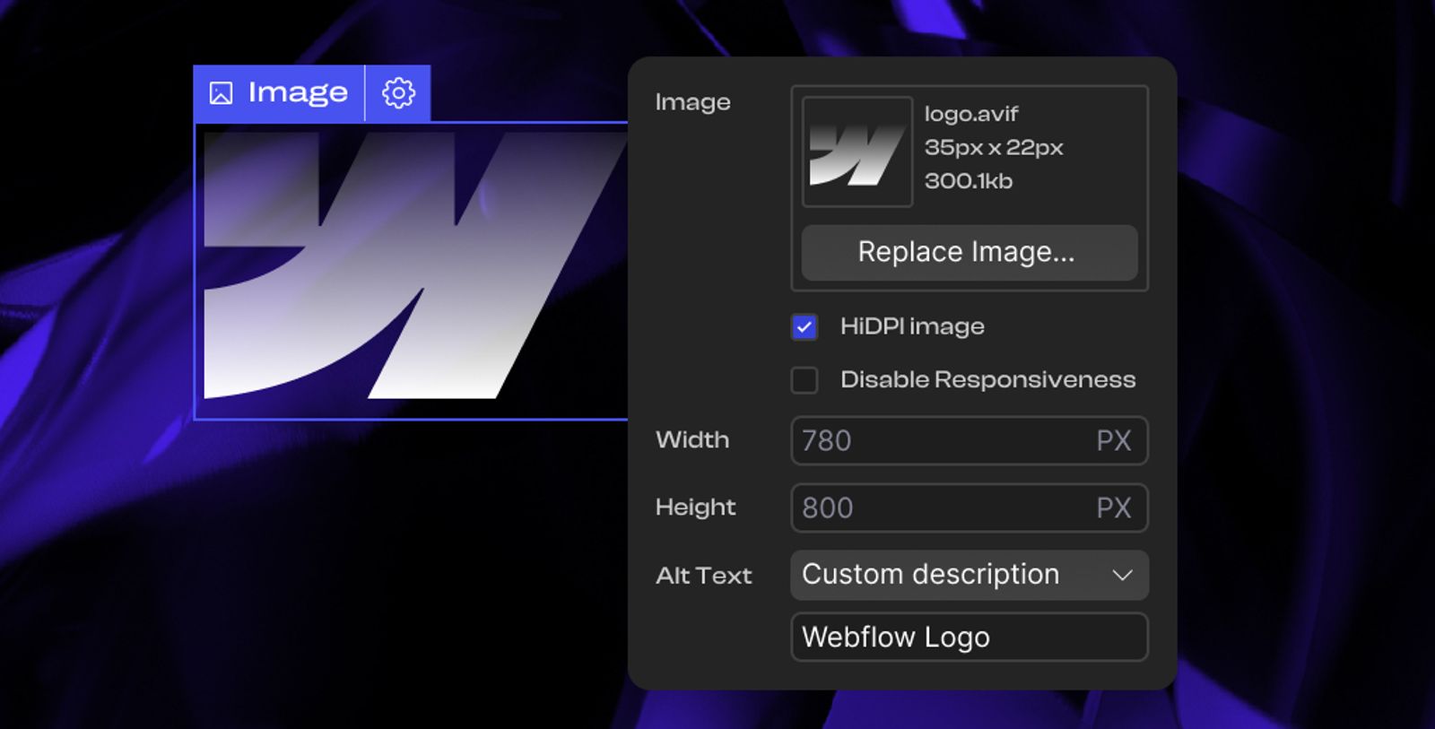This screenshot has width=1435, height=729.
Task: Click the Width input field
Action: pyautogui.click(x=970, y=440)
